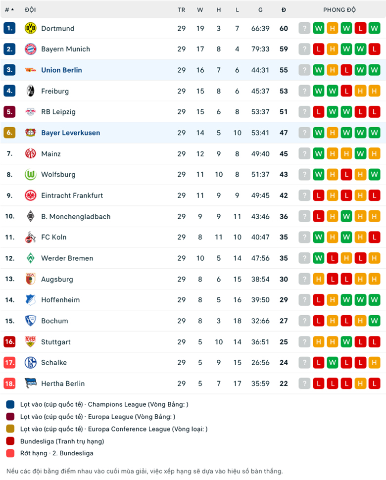Open the Bayer Leverkusen team page
The image size is (386, 480).
click(71, 133)
